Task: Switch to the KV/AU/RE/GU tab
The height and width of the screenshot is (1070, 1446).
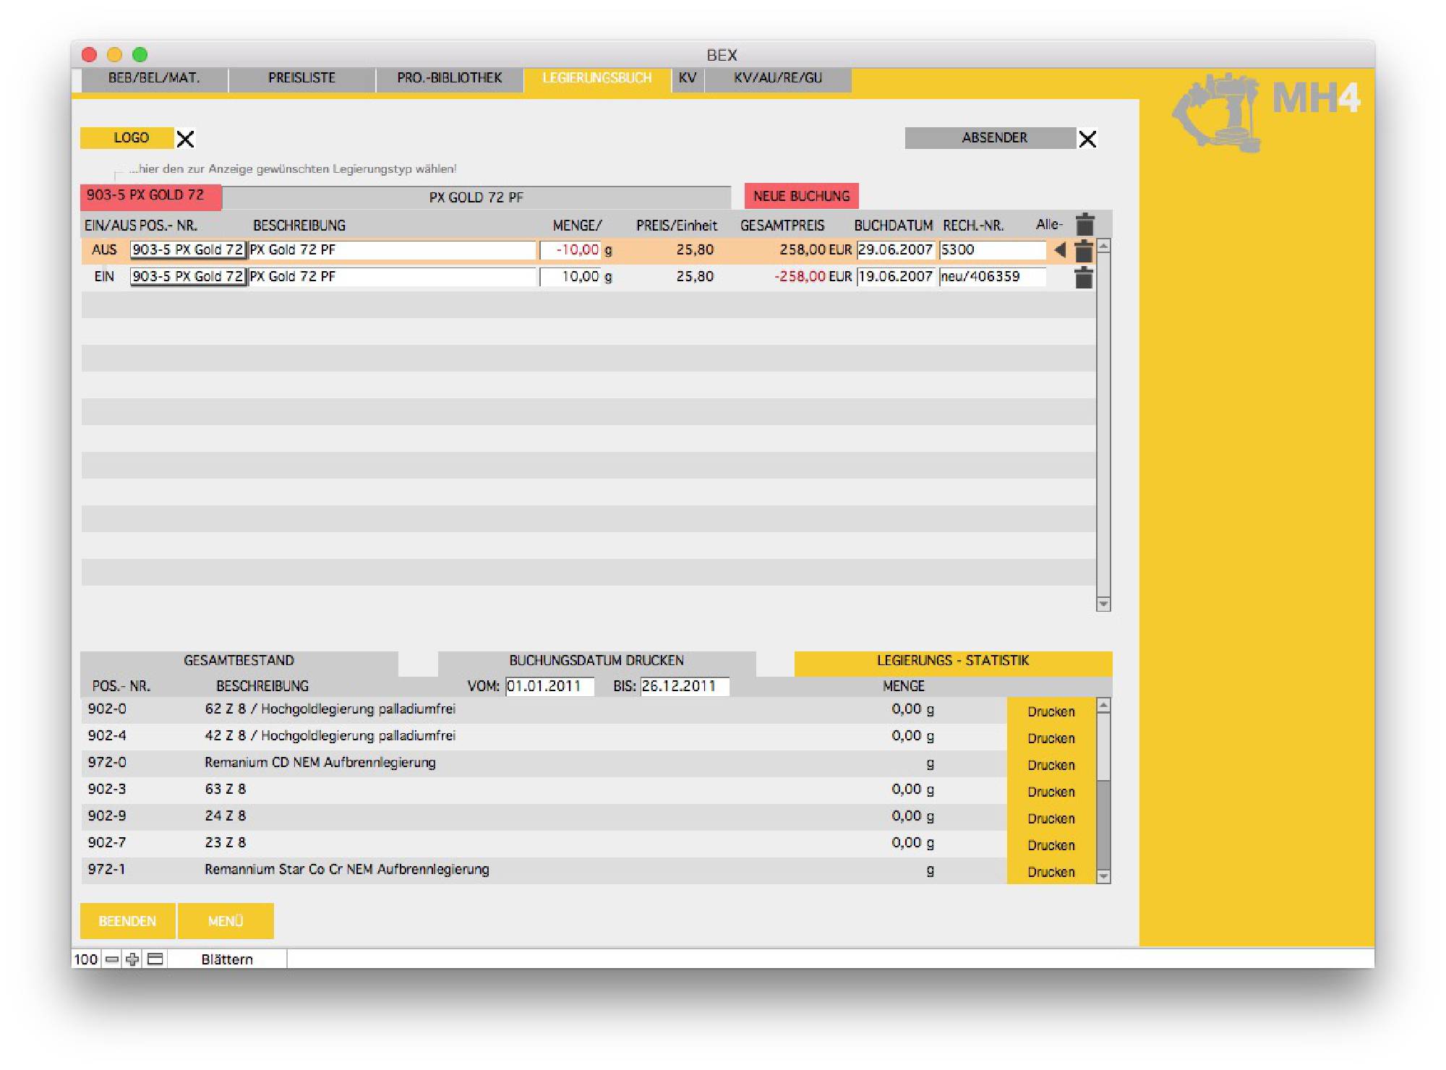Action: click(778, 78)
